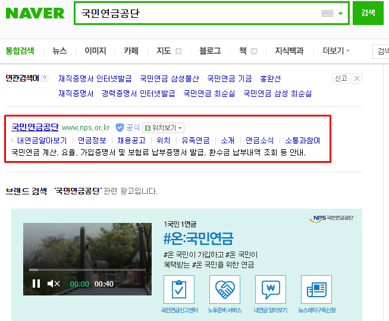Open the 뉴스레터구독신청 text link

(x=317, y=310)
